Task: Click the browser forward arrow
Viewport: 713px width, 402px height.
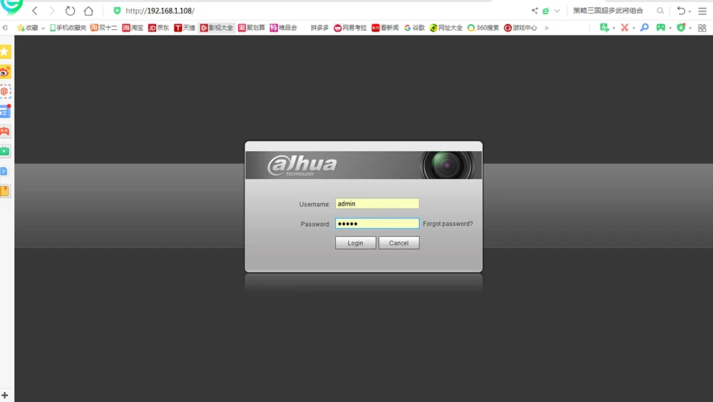Action: tap(52, 11)
